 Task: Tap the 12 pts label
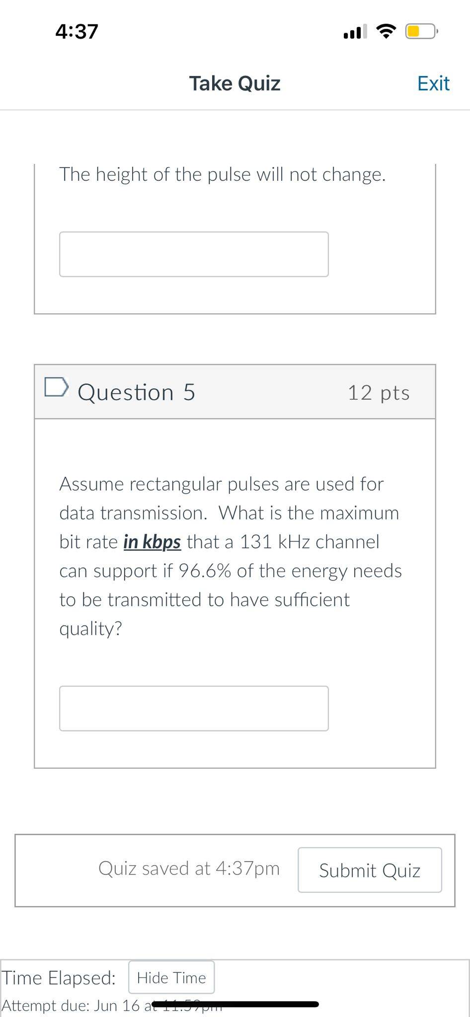[379, 393]
